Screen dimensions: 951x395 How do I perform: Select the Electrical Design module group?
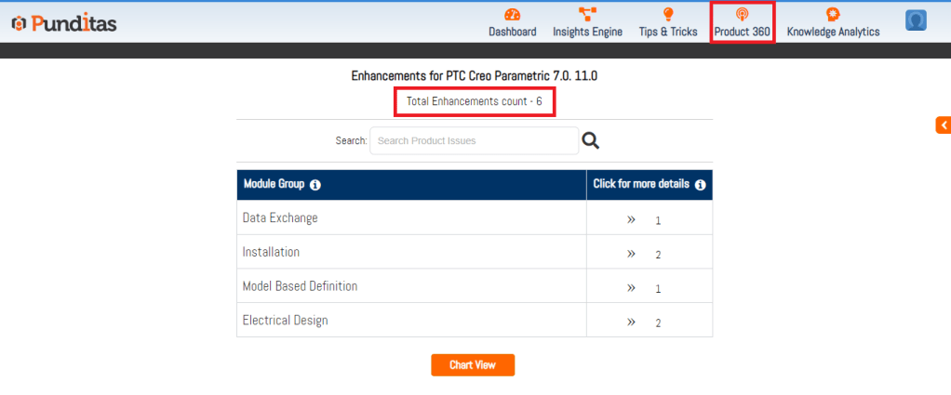point(285,321)
